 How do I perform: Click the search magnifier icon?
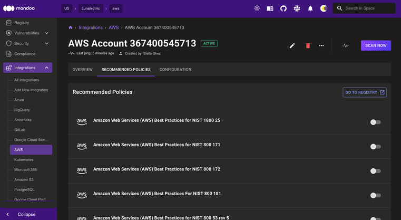[340, 8]
